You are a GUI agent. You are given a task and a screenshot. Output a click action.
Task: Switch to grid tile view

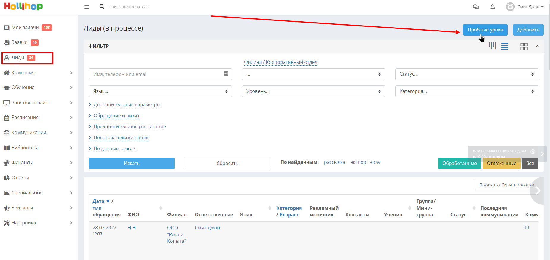(x=524, y=47)
